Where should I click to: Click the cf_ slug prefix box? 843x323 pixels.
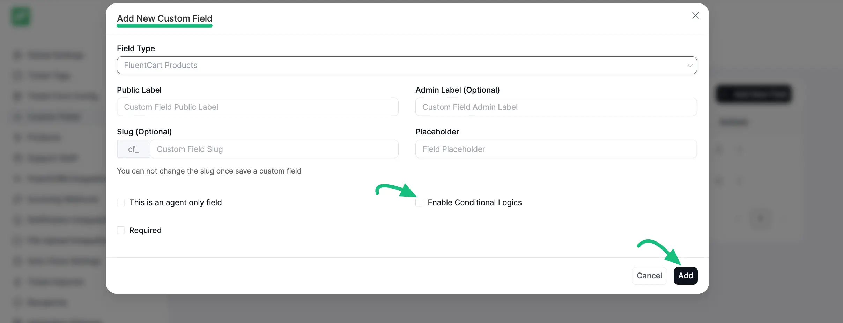tap(133, 149)
